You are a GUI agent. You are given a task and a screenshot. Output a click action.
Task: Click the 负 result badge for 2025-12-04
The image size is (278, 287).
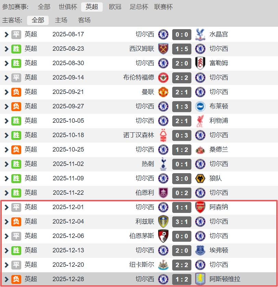pyautogui.click(x=16, y=222)
